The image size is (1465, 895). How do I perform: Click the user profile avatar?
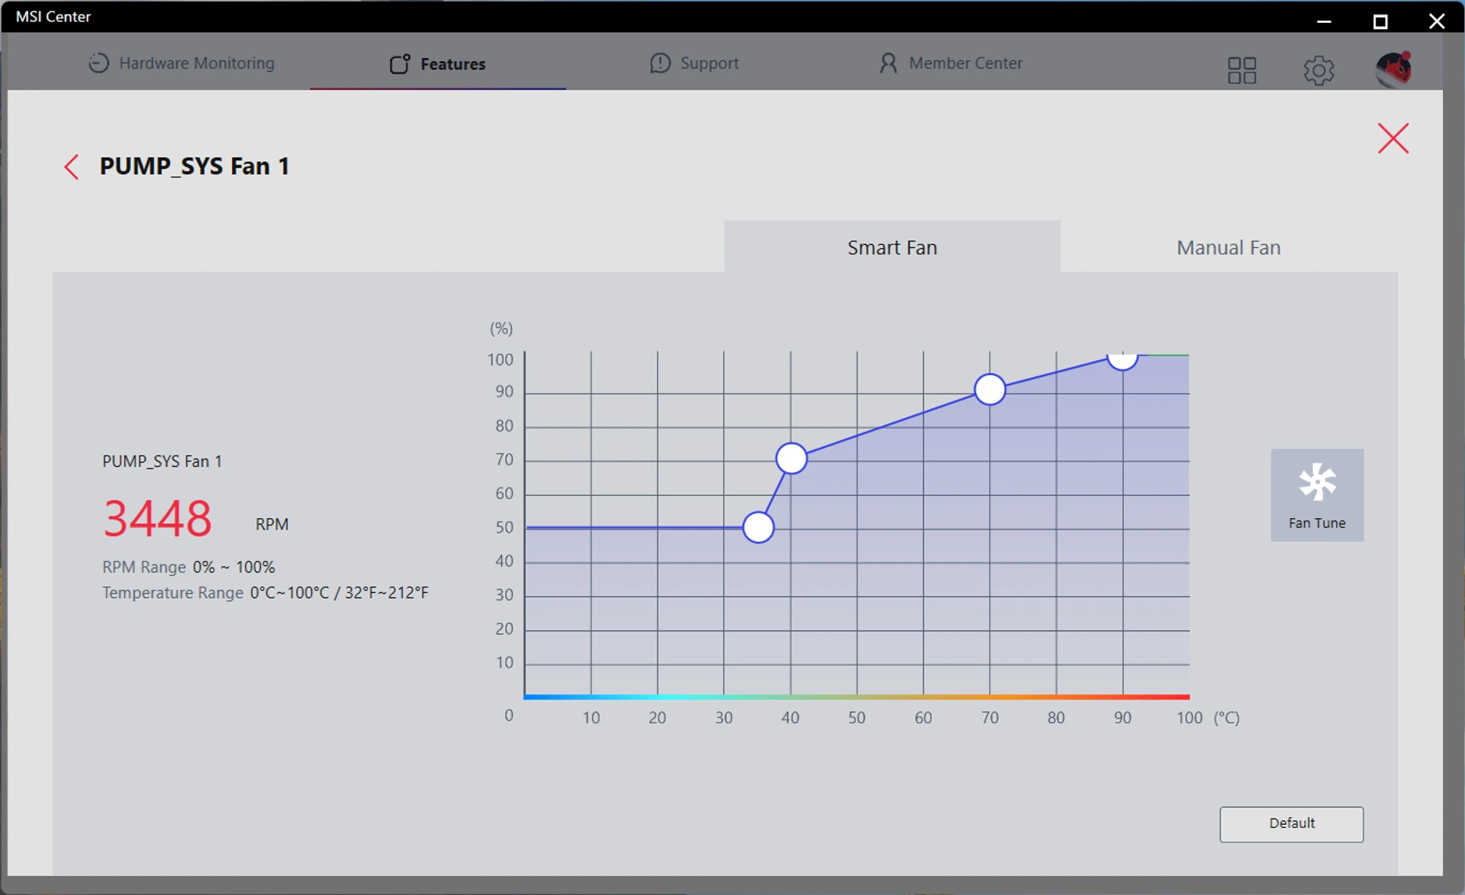(x=1393, y=69)
